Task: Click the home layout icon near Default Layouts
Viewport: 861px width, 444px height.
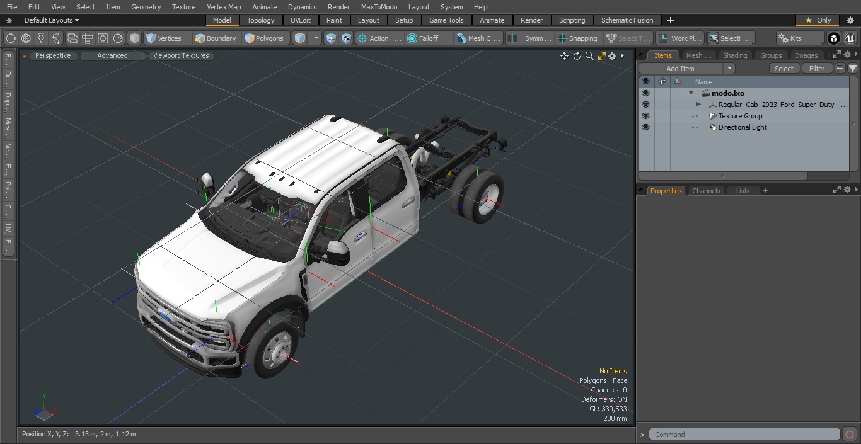Action: click(9, 20)
